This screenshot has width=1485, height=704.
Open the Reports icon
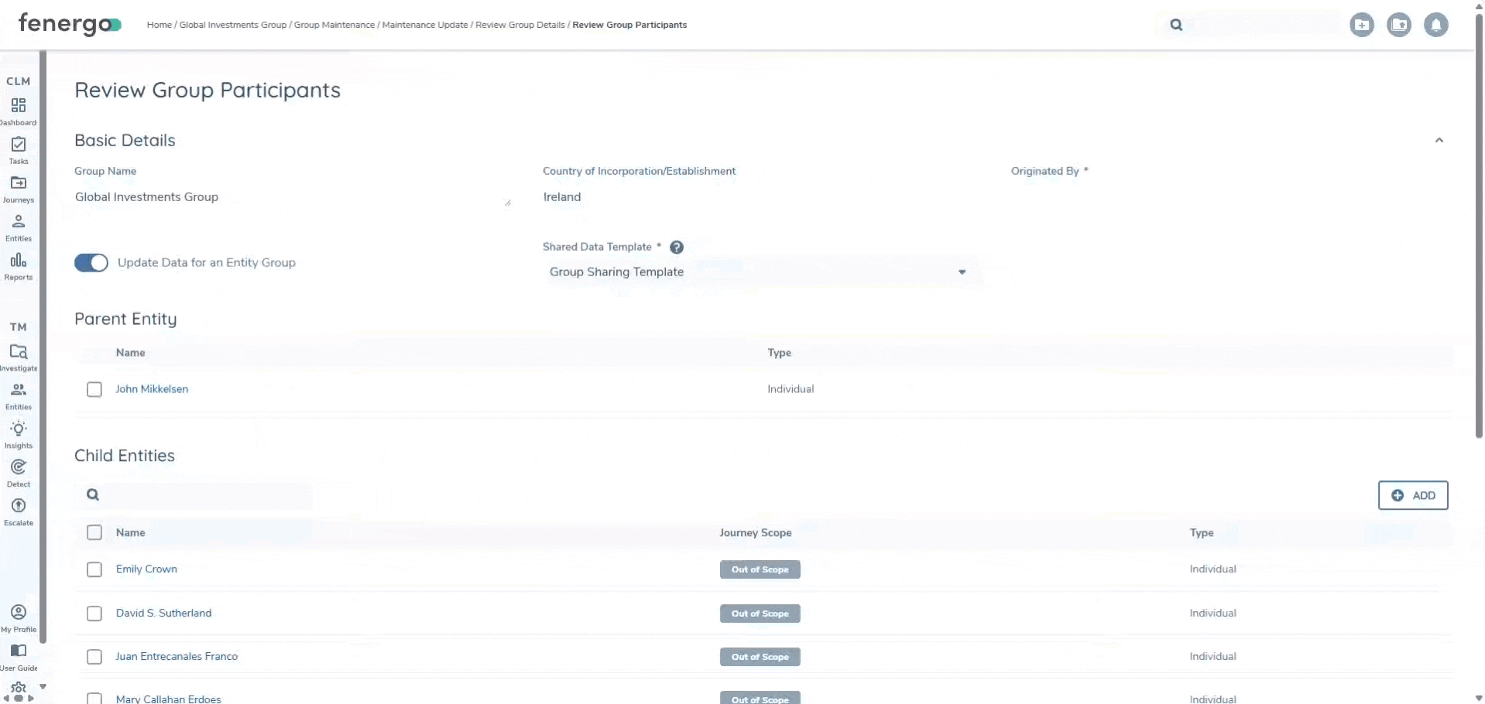[19, 261]
